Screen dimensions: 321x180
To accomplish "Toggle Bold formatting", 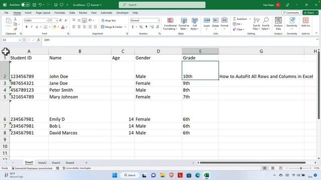I will click(27, 26).
